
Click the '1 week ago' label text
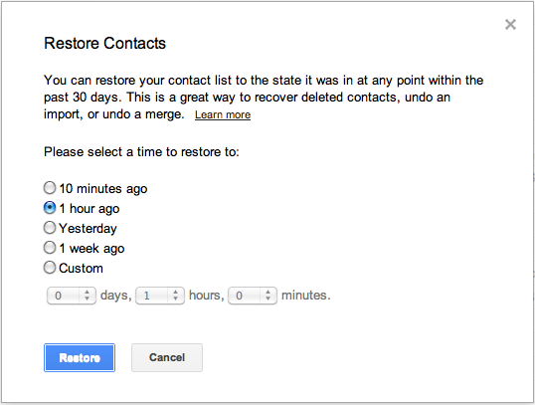tap(91, 249)
